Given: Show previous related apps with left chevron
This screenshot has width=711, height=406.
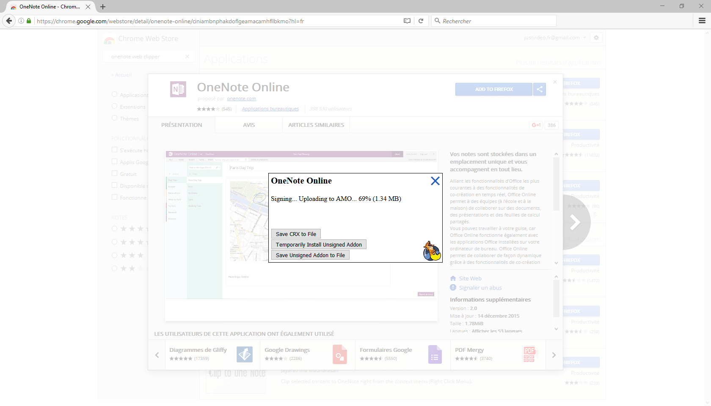Looking at the screenshot, I should [157, 355].
